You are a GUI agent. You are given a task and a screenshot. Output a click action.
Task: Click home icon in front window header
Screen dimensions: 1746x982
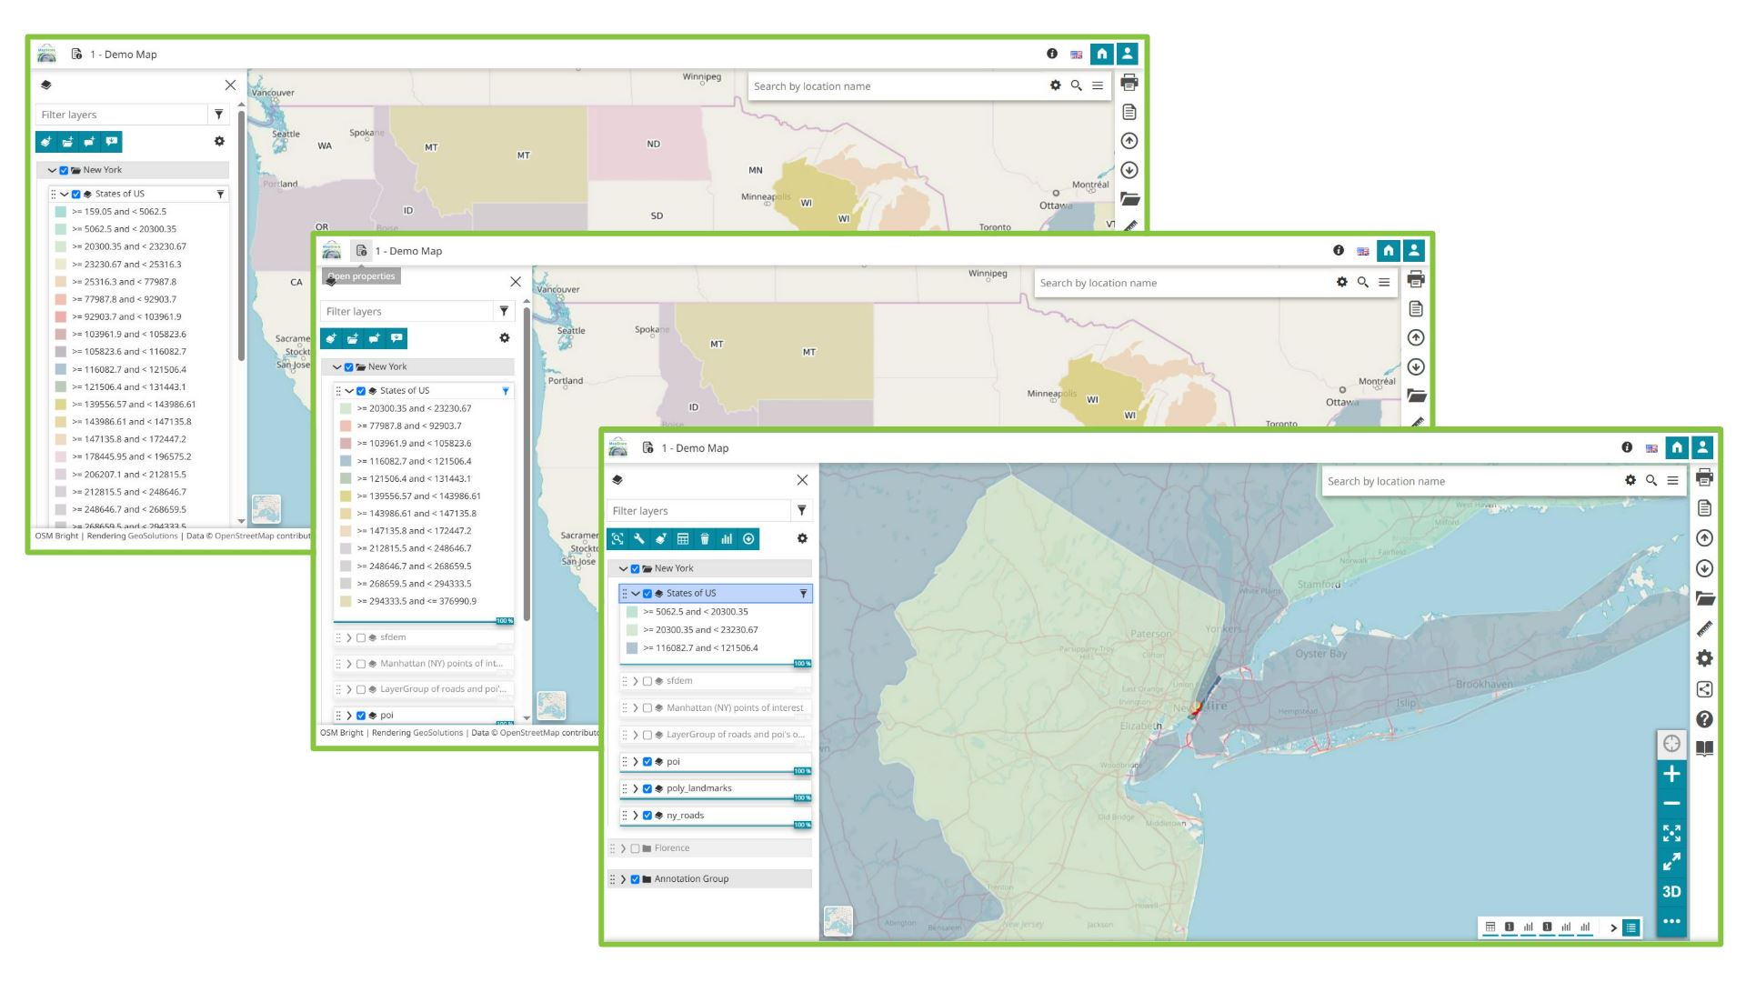(x=1677, y=447)
